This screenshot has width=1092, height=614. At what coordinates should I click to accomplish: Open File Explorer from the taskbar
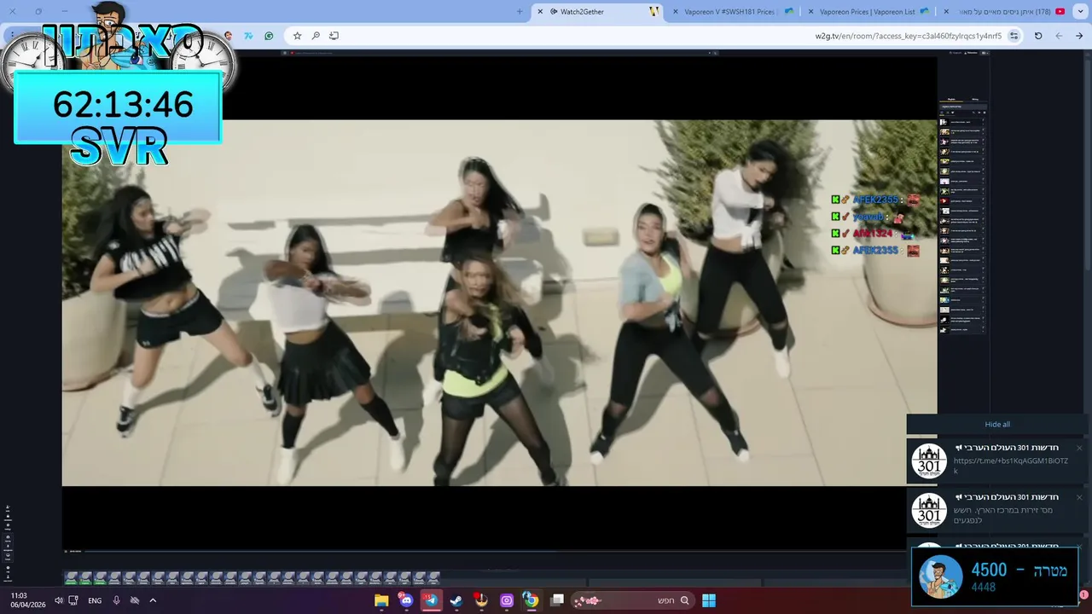tap(381, 600)
